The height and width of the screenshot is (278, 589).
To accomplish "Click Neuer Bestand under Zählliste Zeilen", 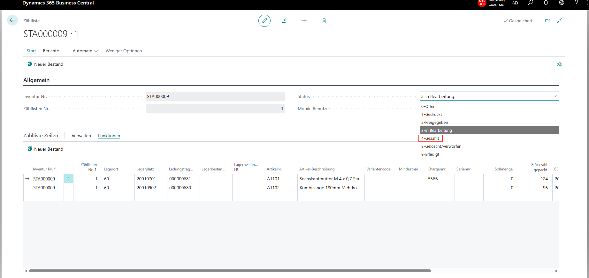I will click(45, 149).
